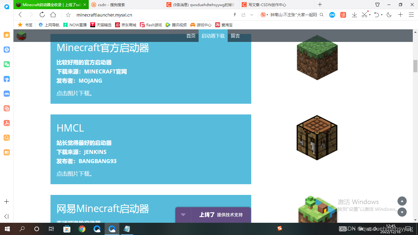The width and height of the screenshot is (418, 235).
Task: Select 启动器下载 navigation item
Action: tap(213, 36)
